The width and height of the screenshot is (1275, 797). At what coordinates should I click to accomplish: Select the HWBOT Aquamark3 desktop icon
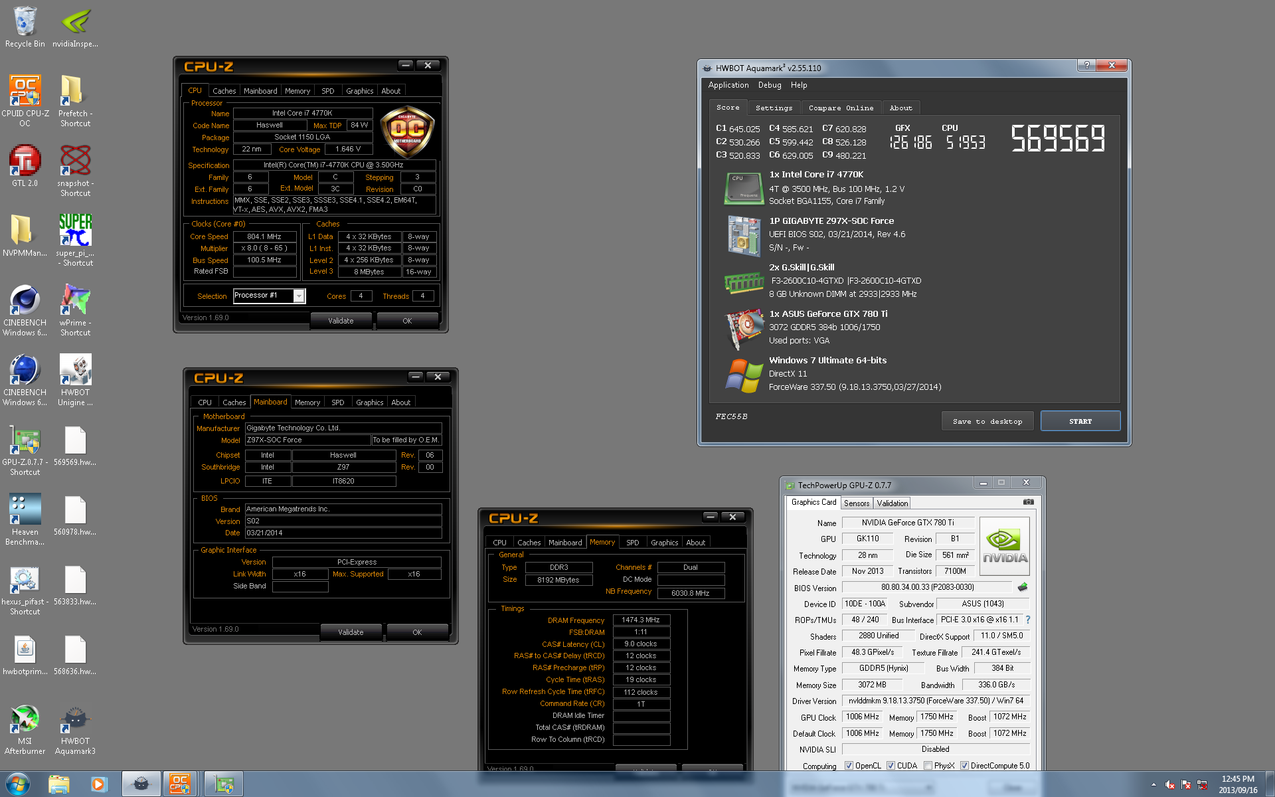(75, 729)
